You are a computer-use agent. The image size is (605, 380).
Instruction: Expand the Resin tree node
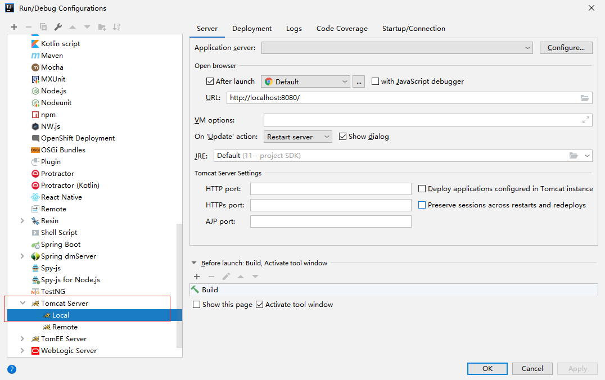click(x=22, y=221)
